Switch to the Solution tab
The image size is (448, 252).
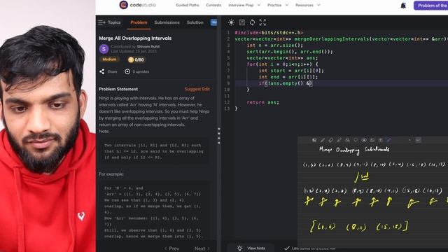(195, 22)
